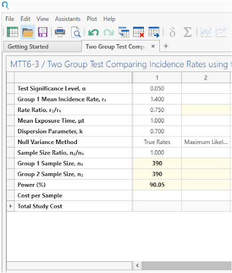
Task: Click the copy table columns icon
Action: click(124, 32)
